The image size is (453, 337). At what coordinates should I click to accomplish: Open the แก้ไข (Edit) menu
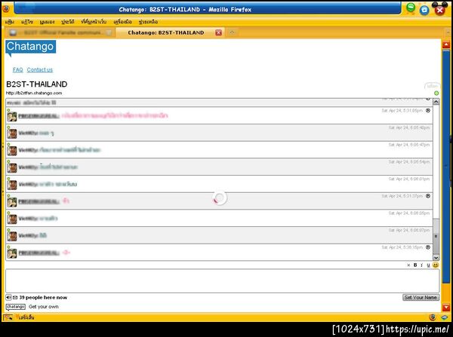pyautogui.click(x=27, y=22)
